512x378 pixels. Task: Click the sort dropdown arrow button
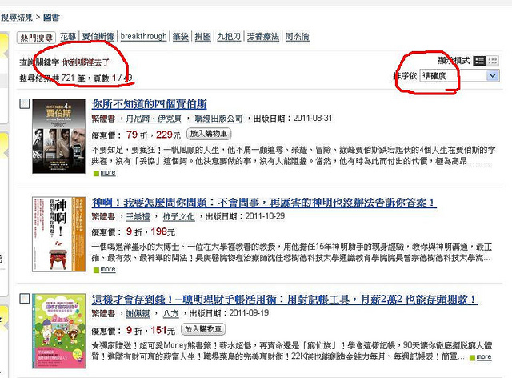coord(493,76)
